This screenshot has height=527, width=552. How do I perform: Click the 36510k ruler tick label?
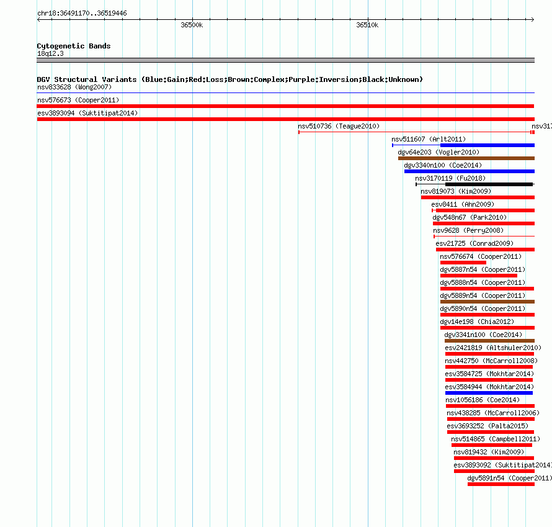point(367,25)
